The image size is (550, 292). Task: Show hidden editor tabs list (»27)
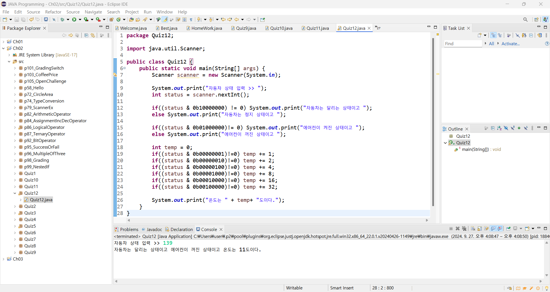pos(378,28)
